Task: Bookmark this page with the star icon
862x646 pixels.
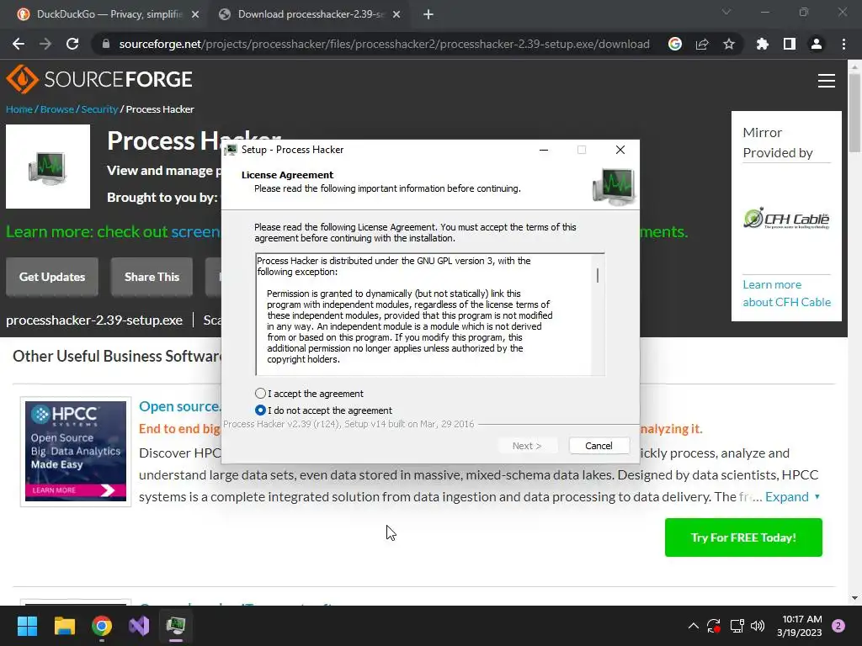Action: coord(729,44)
